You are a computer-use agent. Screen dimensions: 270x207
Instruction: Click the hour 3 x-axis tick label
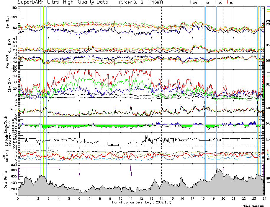[49, 198]
